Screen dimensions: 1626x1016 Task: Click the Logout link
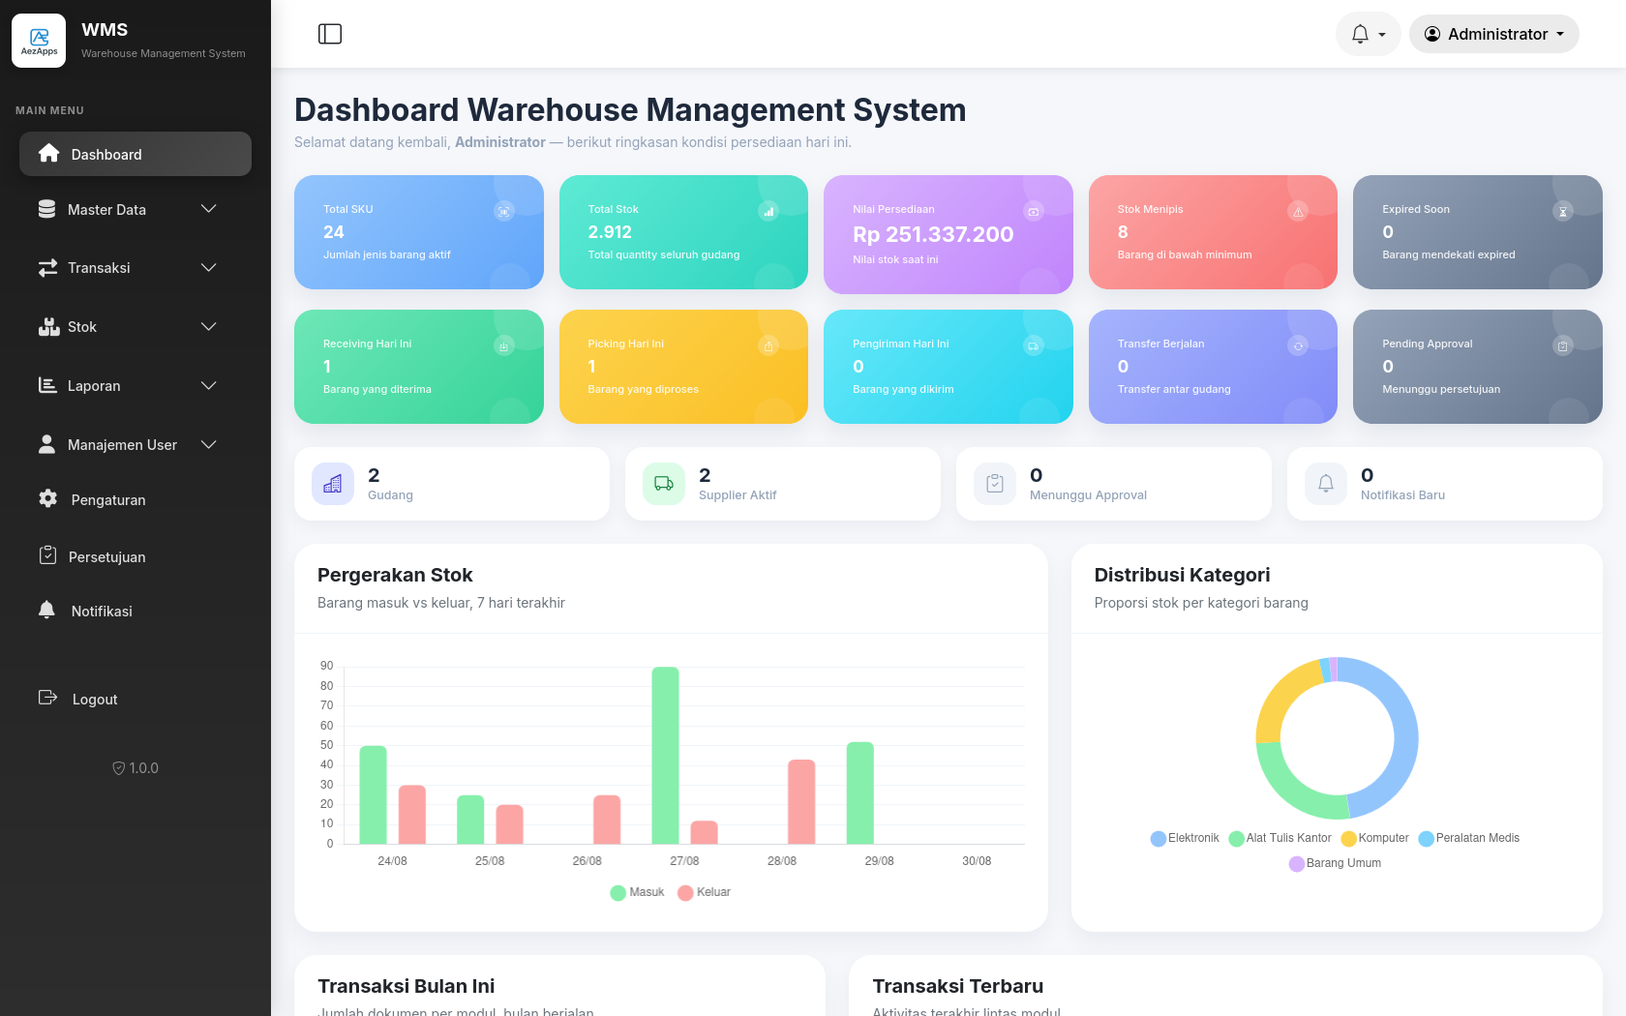coord(95,700)
